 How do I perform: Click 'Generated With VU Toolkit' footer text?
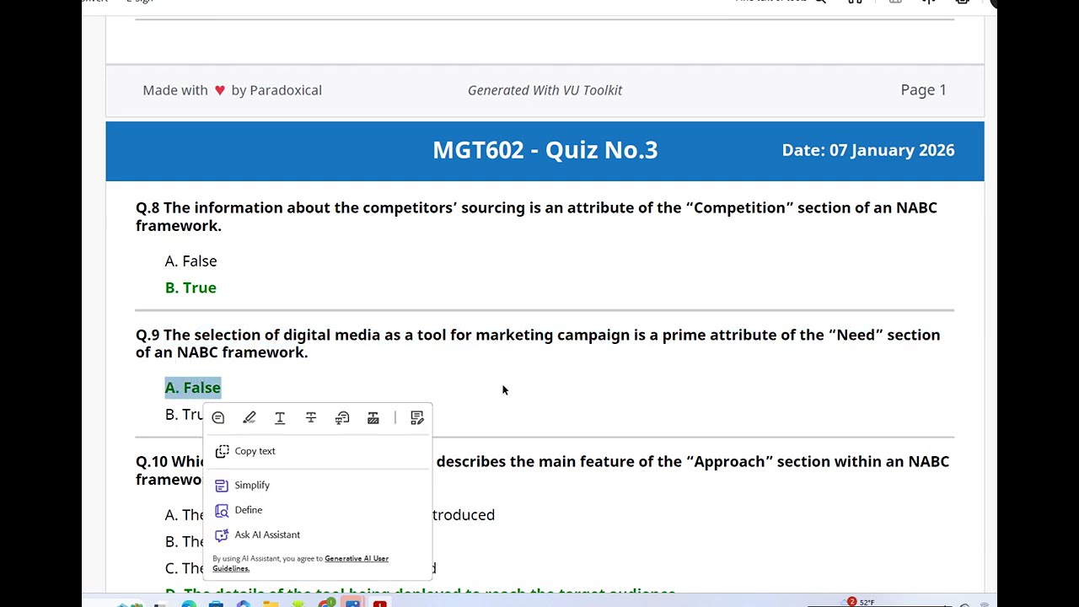tap(545, 90)
